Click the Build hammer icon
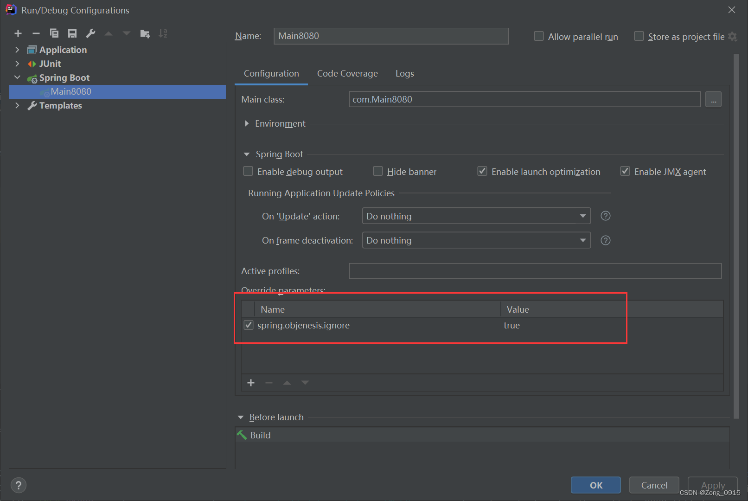This screenshot has height=501, width=748. click(x=242, y=435)
